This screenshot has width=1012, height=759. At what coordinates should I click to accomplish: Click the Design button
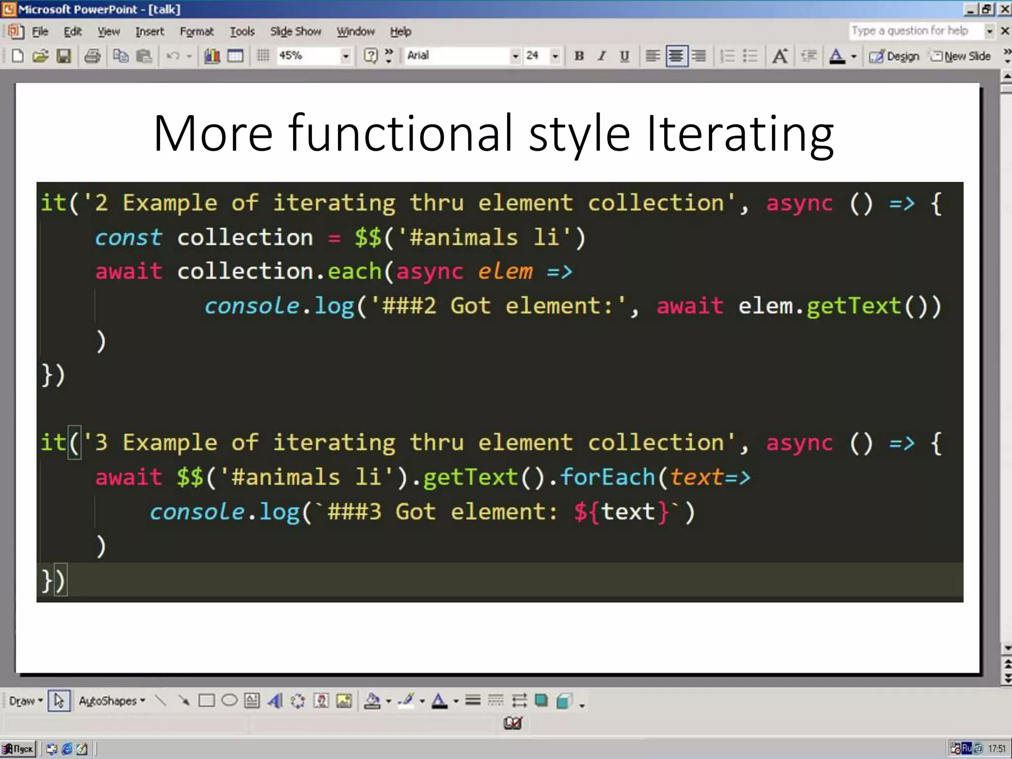(894, 56)
